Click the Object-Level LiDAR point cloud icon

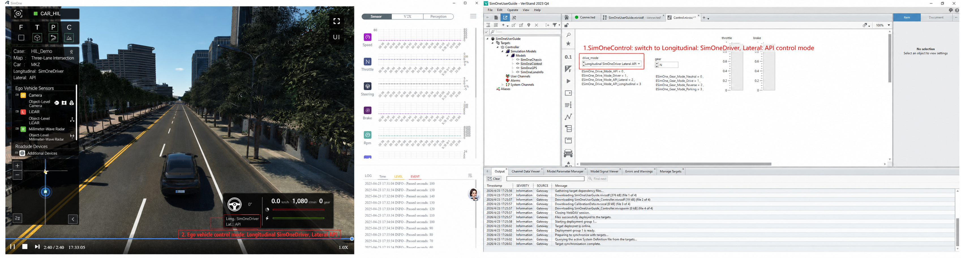(72, 120)
